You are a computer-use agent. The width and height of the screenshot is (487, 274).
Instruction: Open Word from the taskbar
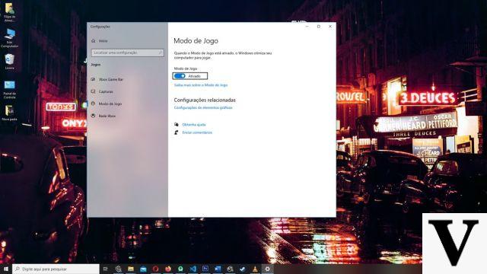pos(218,269)
